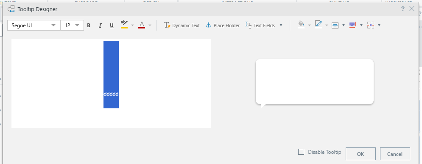Toggle underline formatting
Screen dimensions: 422x164
pos(112,25)
